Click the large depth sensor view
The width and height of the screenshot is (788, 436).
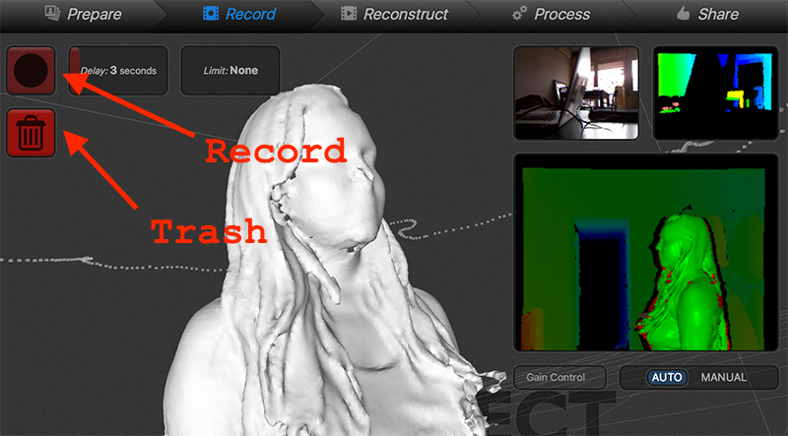[646, 253]
